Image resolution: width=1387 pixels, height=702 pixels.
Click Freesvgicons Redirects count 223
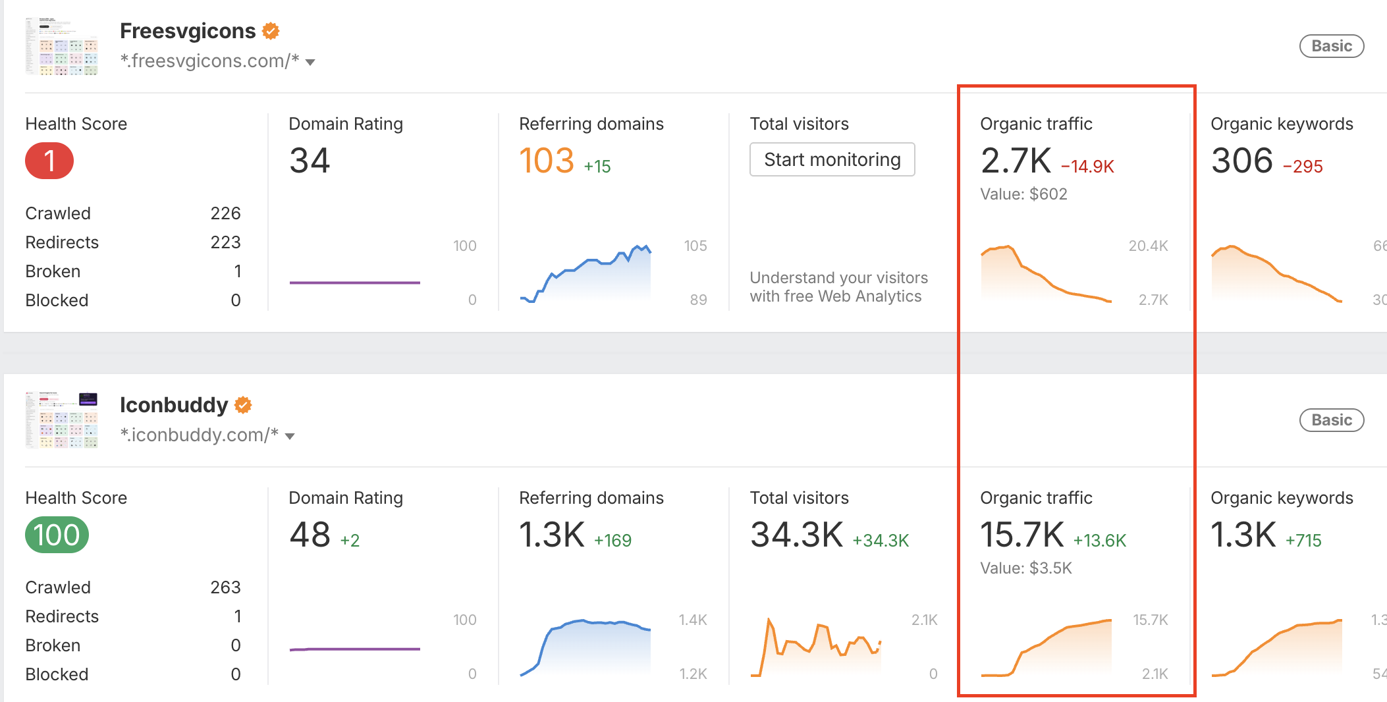(x=225, y=242)
